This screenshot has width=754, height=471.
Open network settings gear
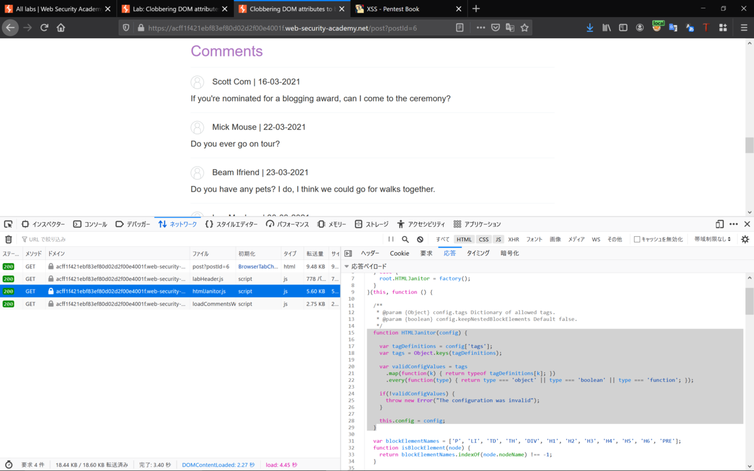(x=745, y=239)
